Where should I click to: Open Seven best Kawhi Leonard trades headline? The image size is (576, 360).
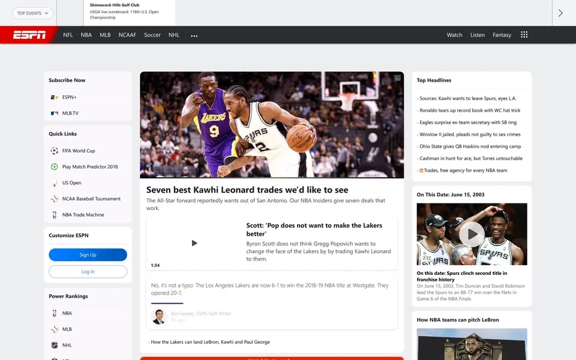click(247, 190)
